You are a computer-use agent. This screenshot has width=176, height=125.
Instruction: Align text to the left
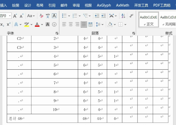64,25
